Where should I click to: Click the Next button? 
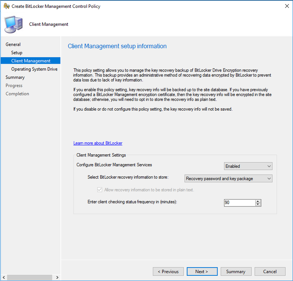click(x=202, y=272)
